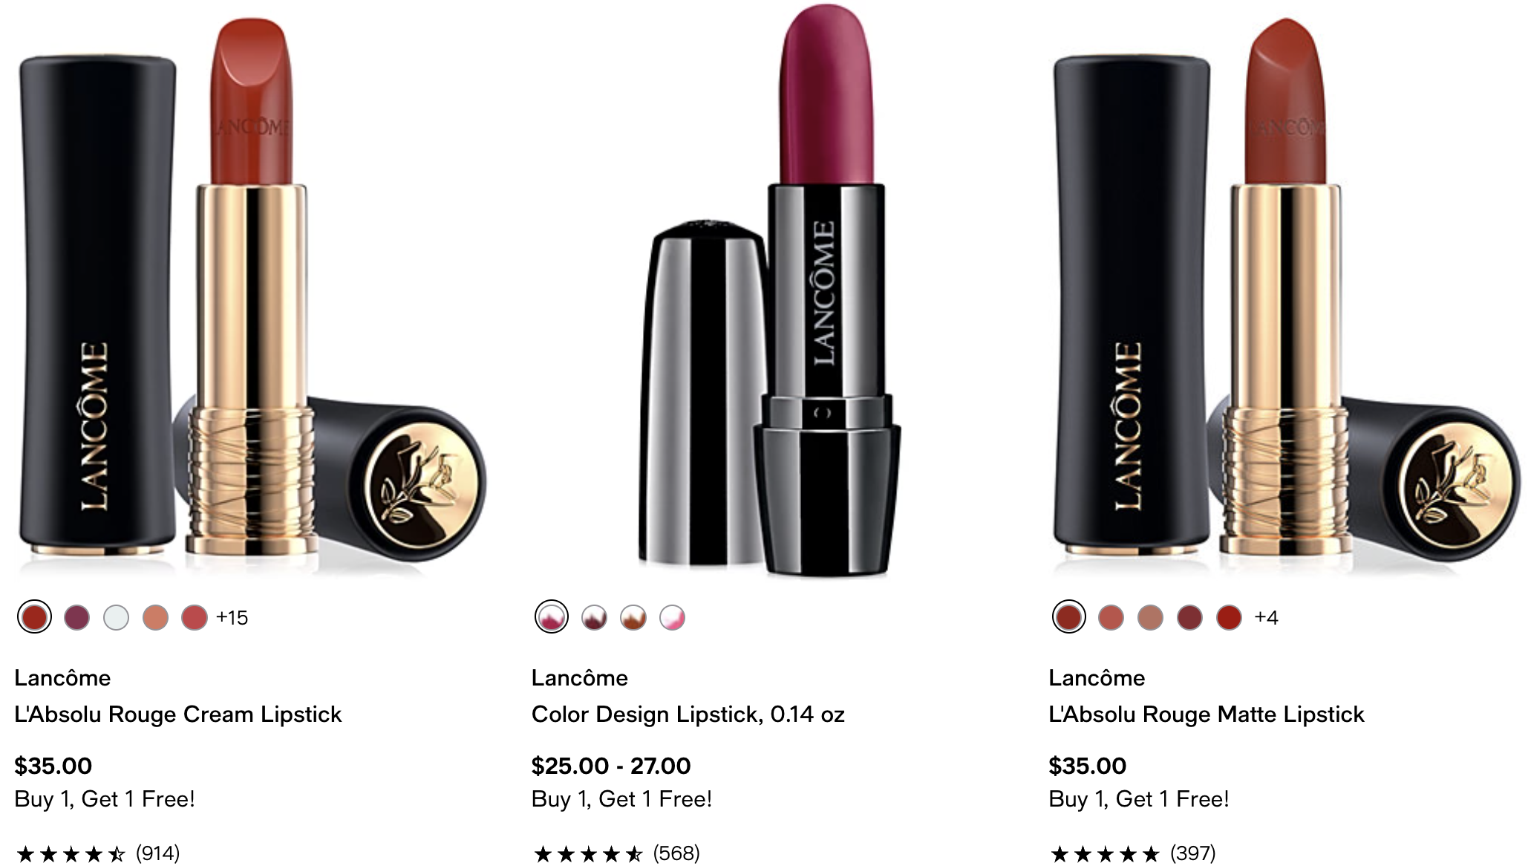The height and width of the screenshot is (866, 1528).
Task: Open L'Absolu Rouge Cream Lipstick product link
Action: tap(178, 714)
